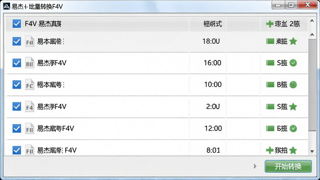This screenshot has height=180, width=320.
Task: Click the BII file icon in the 16:00 row
Action: coord(30,63)
